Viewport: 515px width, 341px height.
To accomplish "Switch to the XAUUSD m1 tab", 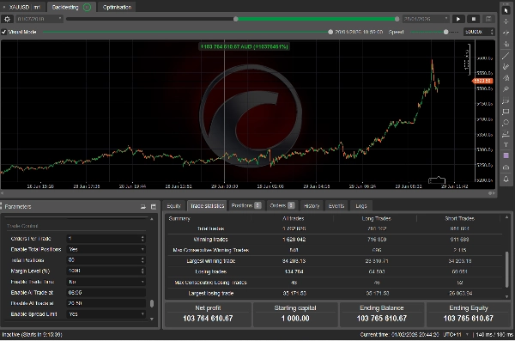I will pyautogui.click(x=23, y=7).
